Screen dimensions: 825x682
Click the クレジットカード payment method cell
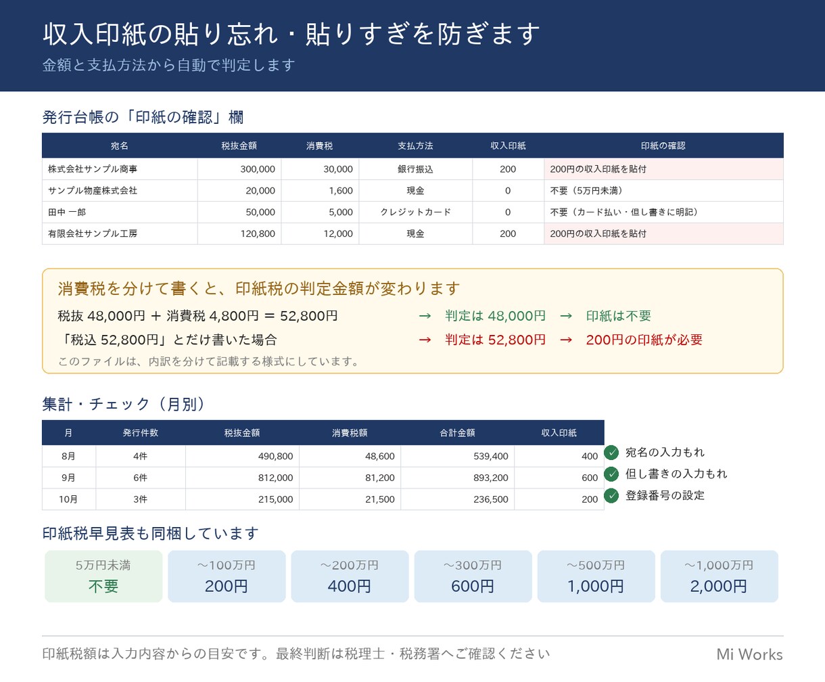[x=415, y=212]
